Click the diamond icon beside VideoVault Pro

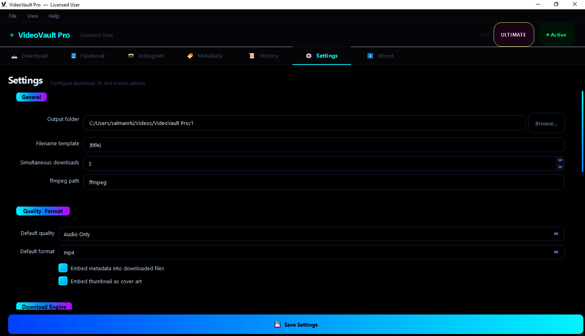[x=12, y=35]
